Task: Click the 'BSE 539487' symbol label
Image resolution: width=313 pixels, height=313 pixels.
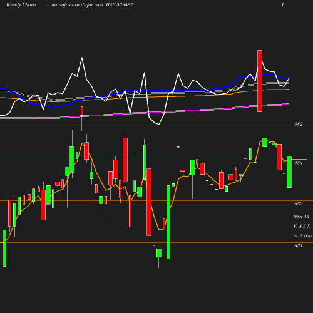Action: (120, 5)
